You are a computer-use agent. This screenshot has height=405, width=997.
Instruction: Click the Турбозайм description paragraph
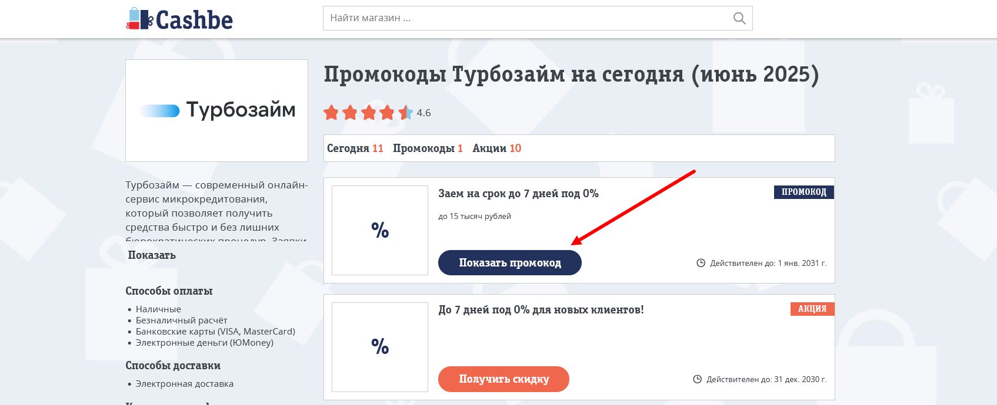click(x=216, y=210)
